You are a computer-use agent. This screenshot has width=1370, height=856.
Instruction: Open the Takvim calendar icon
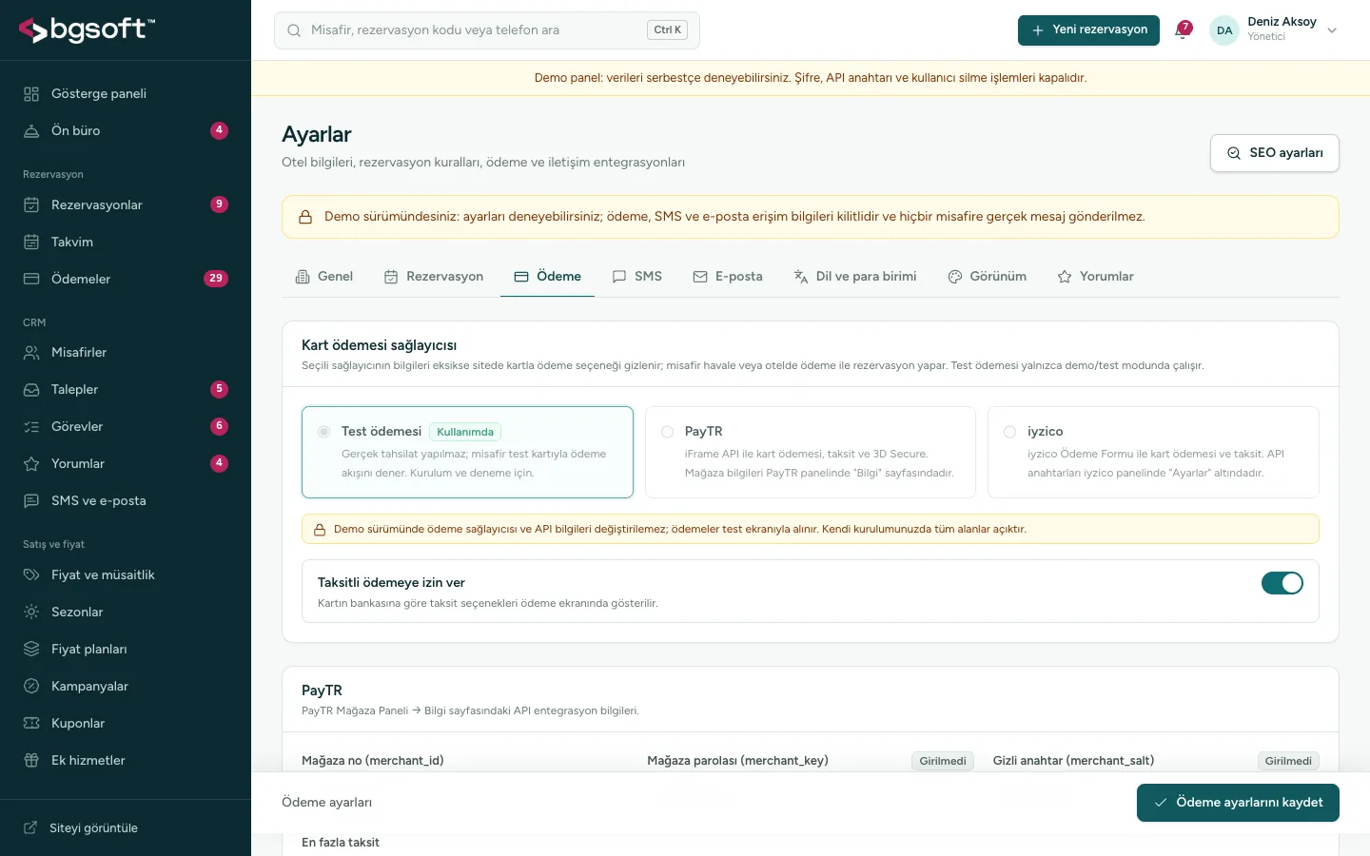click(31, 243)
